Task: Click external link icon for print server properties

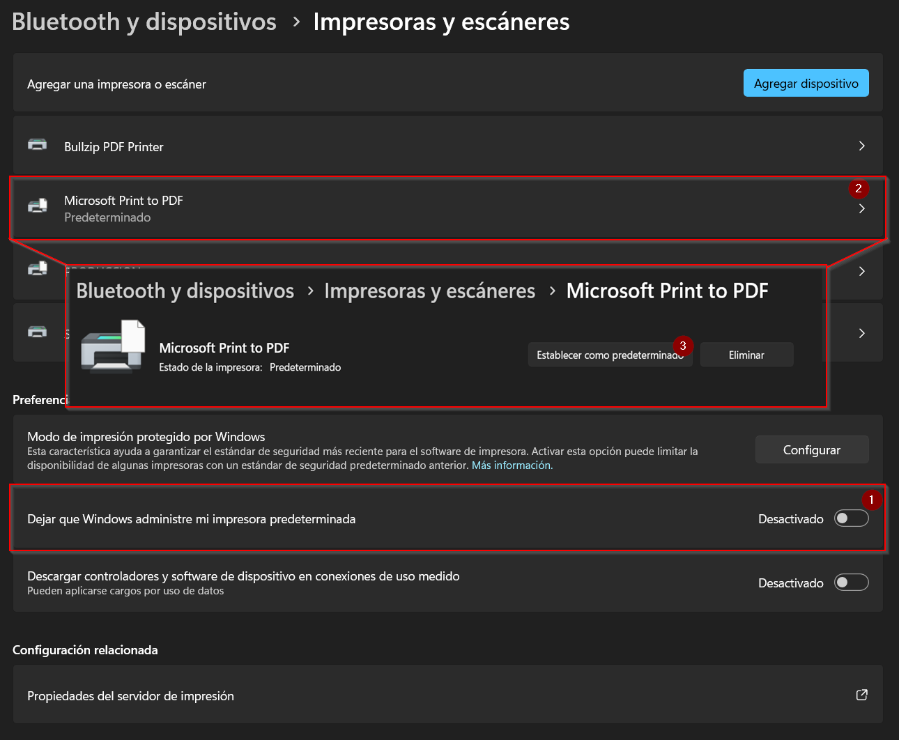Action: (x=862, y=695)
